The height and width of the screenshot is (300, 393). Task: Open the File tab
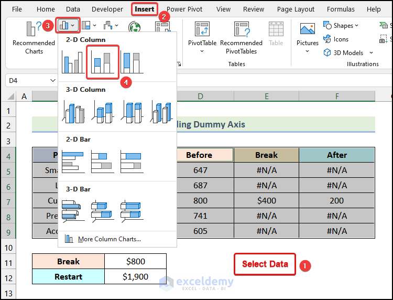(x=17, y=9)
